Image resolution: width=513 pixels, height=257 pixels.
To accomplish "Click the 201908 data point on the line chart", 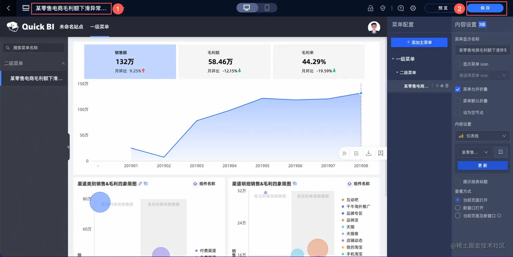I will [x=361, y=93].
